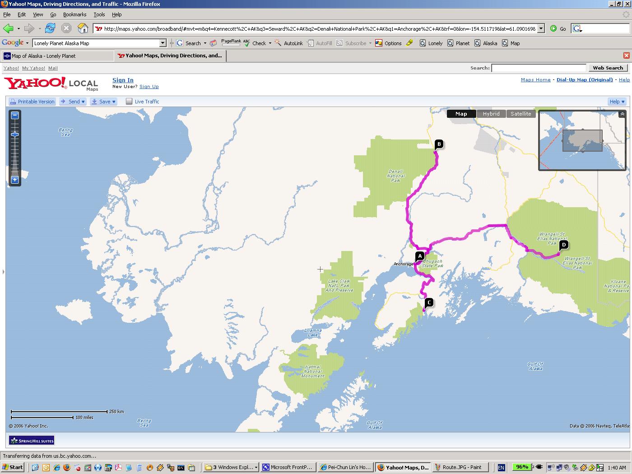
Task: Open Dial-Up Map (Original) link
Action: pos(585,79)
